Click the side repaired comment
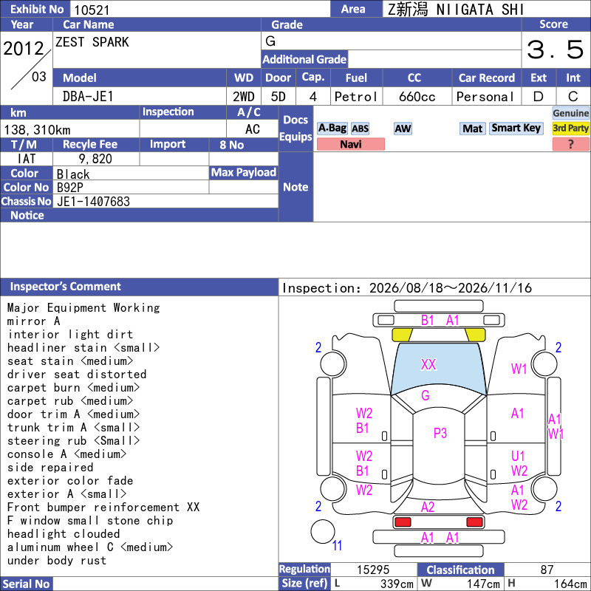This screenshot has width=591, height=591. click(49, 468)
